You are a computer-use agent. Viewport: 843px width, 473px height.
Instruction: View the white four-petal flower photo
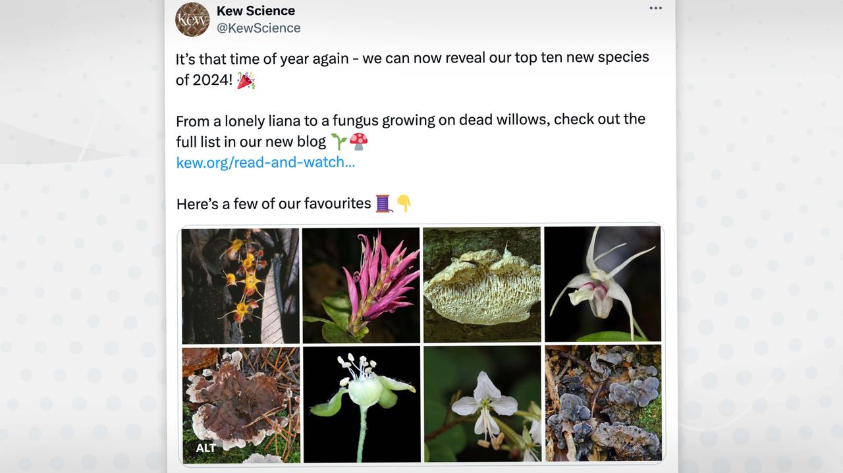(x=481, y=405)
